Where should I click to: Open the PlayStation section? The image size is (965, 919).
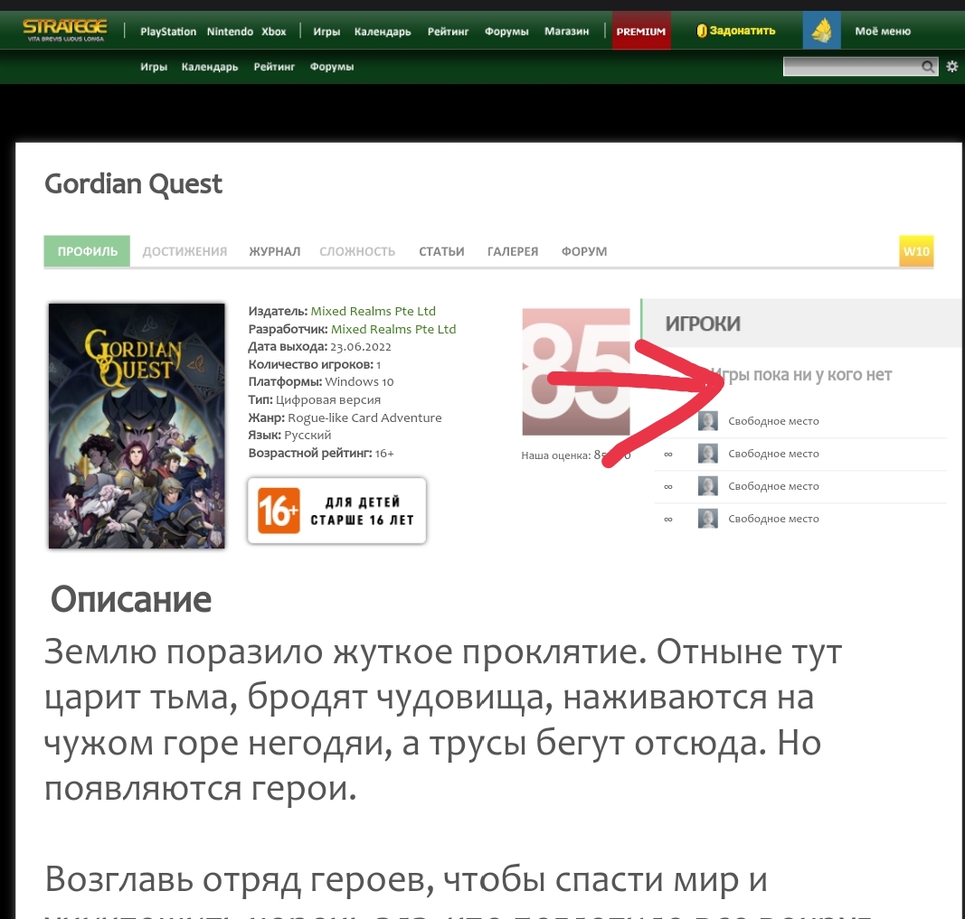(x=168, y=32)
